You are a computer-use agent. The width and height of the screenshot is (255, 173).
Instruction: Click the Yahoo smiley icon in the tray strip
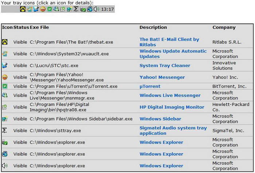click(x=43, y=9)
